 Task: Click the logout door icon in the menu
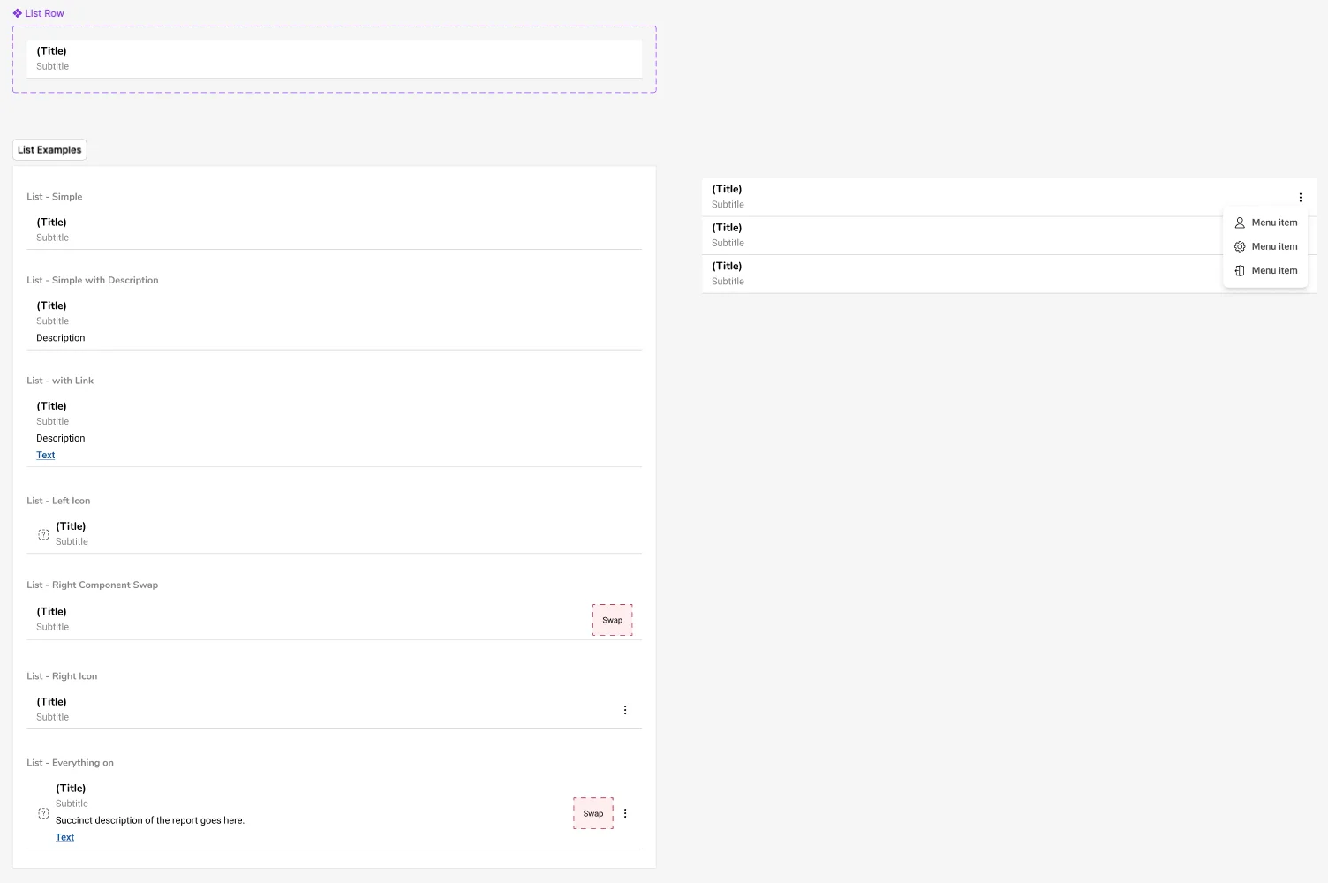(1240, 270)
